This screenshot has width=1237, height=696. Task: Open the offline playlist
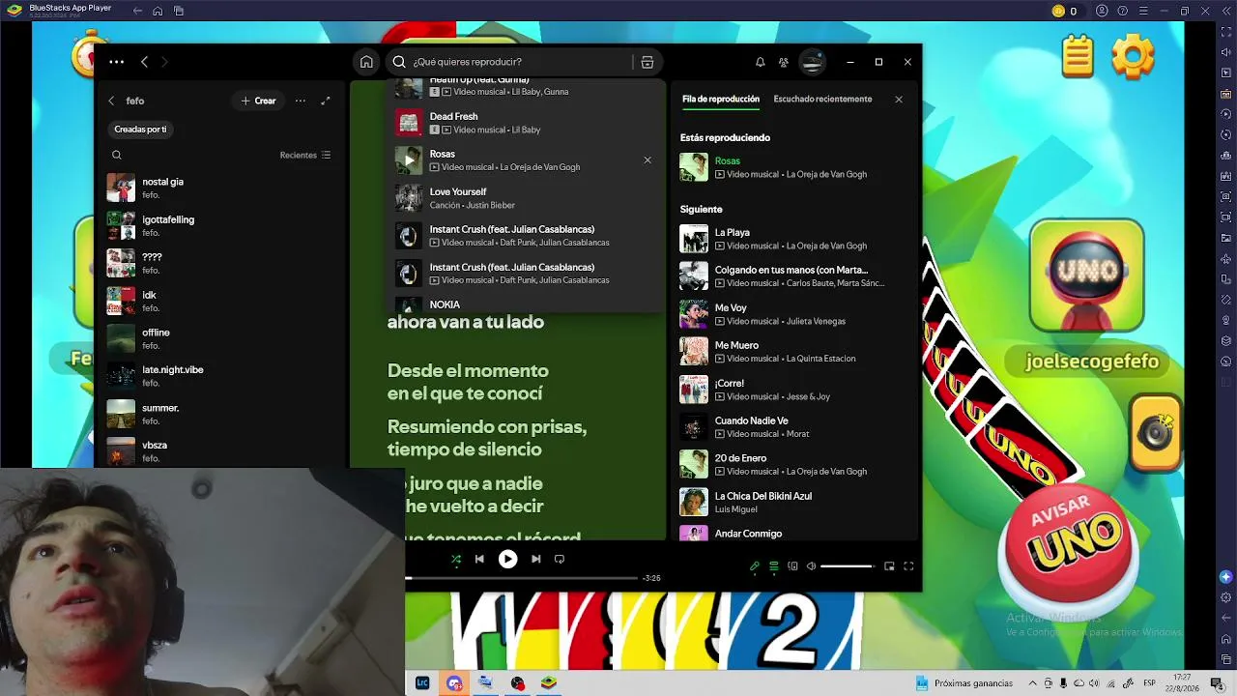click(x=221, y=338)
